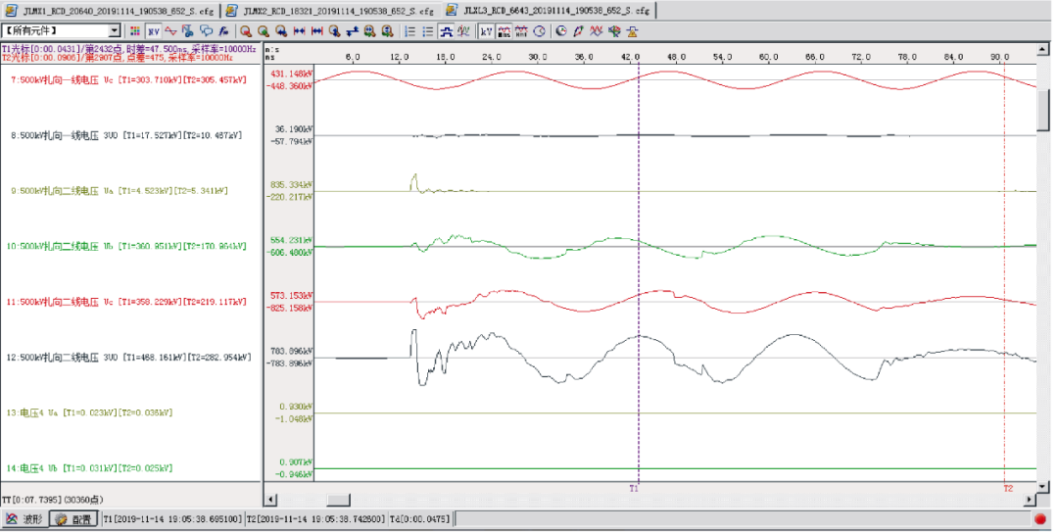This screenshot has height=532, width=1058.
Task: Select channel 14 电压4 Ub
Action: click(x=89, y=468)
